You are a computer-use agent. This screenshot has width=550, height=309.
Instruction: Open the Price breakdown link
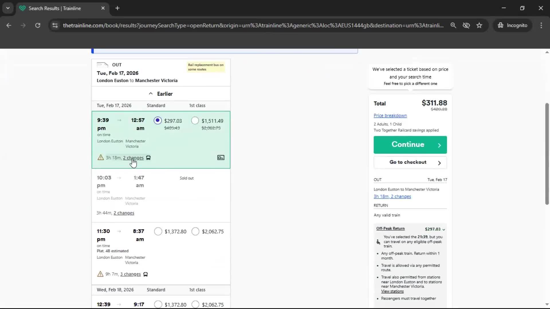point(390,116)
